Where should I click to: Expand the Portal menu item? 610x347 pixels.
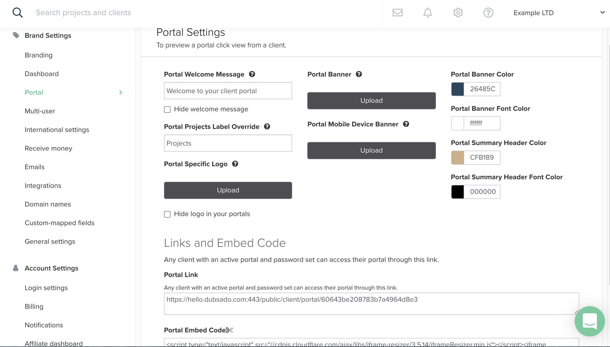121,92
